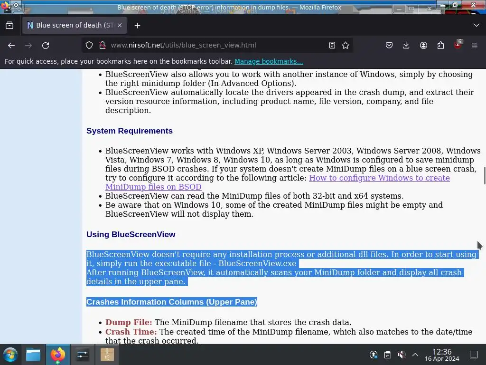Open the Downloads panel
The height and width of the screenshot is (365, 486).
(x=406, y=45)
